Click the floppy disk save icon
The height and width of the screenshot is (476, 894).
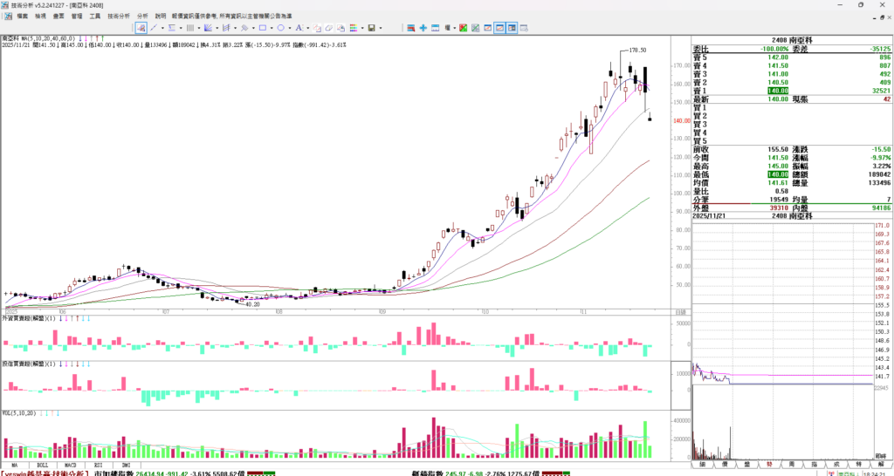point(371,28)
